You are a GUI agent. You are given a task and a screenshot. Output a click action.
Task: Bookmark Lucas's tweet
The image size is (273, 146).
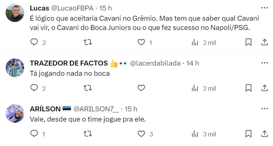[248, 42]
